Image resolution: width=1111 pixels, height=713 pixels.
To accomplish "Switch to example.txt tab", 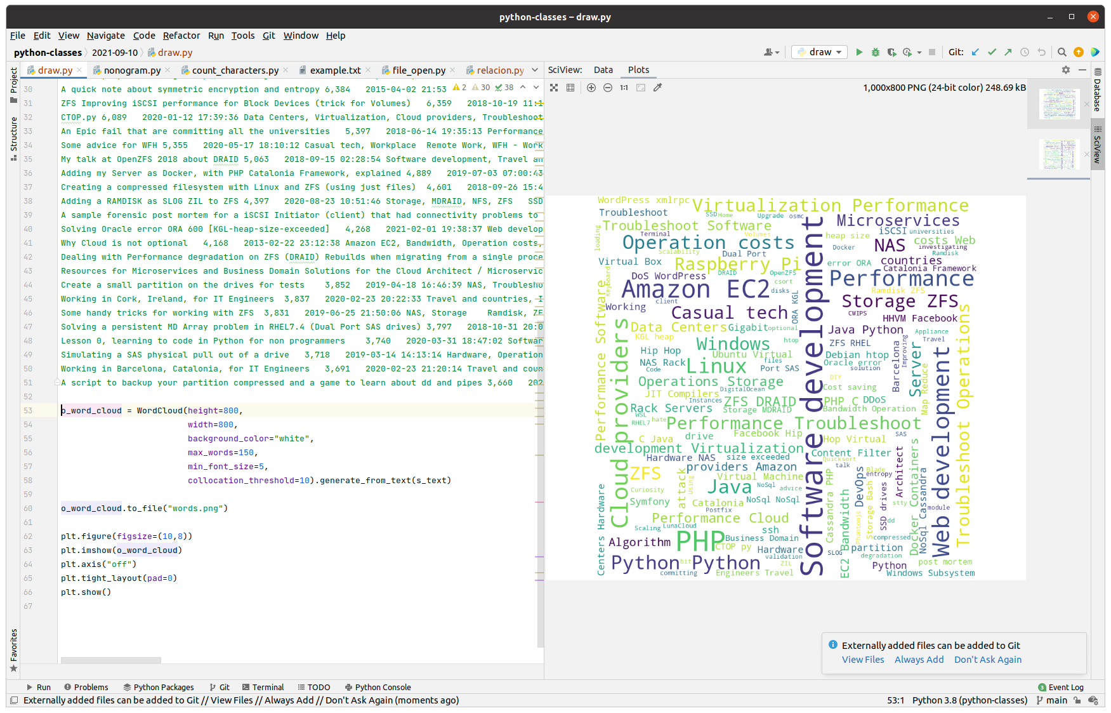I will click(x=335, y=70).
